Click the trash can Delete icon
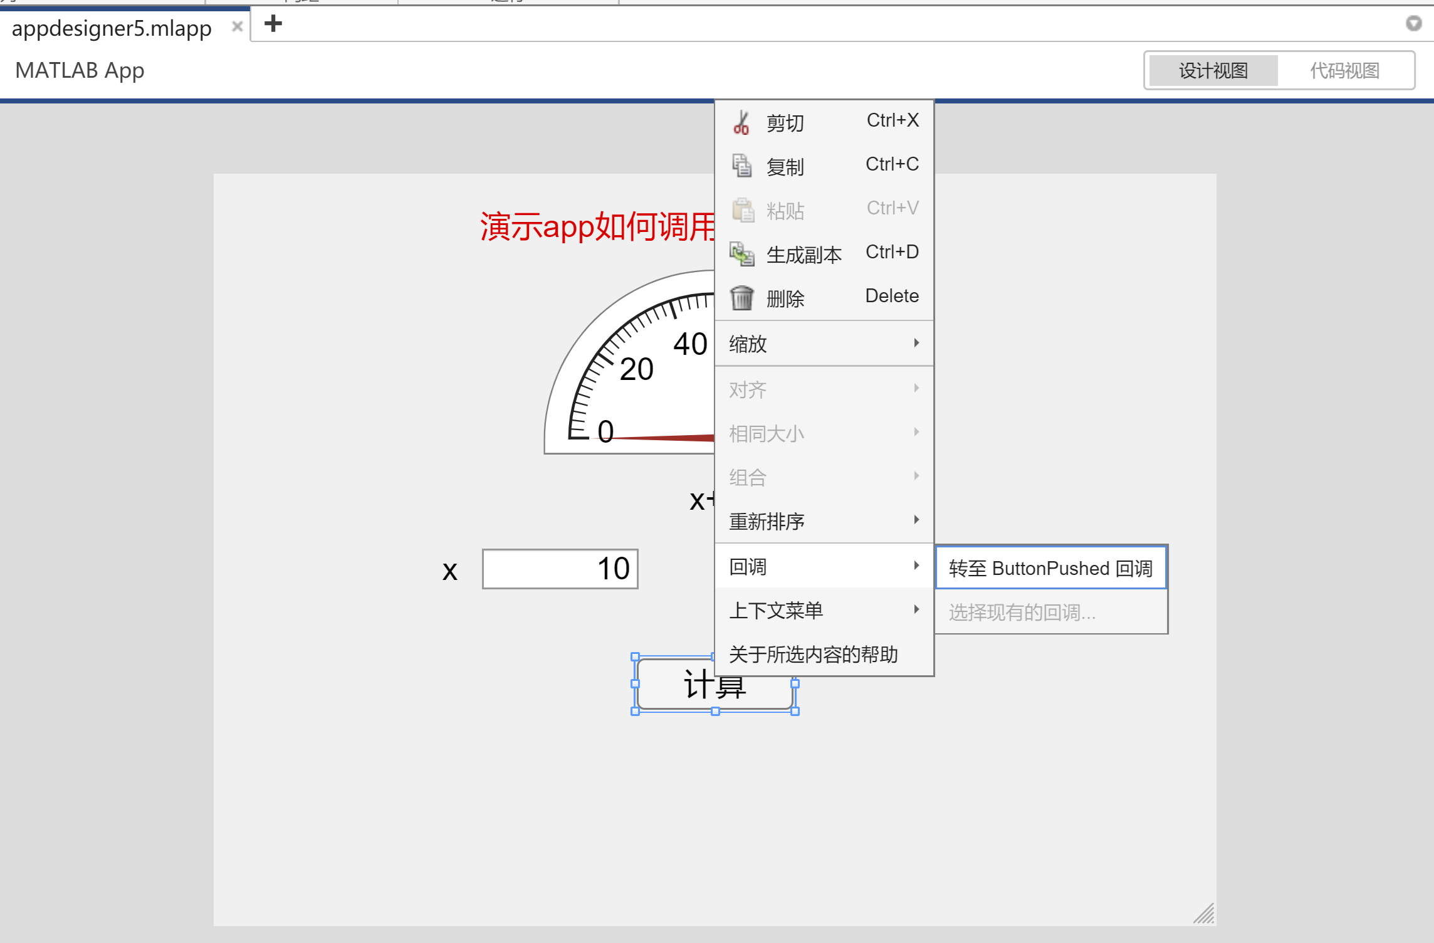 click(x=742, y=298)
